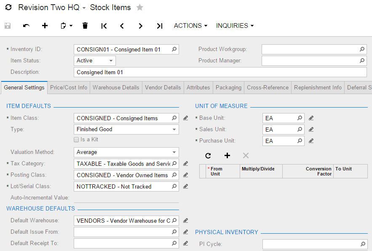The height and width of the screenshot is (251, 372).
Task: Open the Type dropdown showing Finished Good
Action: tap(174, 130)
